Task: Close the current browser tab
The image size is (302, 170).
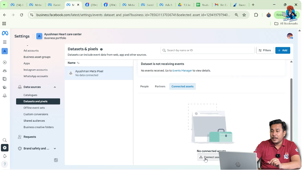Action: click(x=78, y=5)
